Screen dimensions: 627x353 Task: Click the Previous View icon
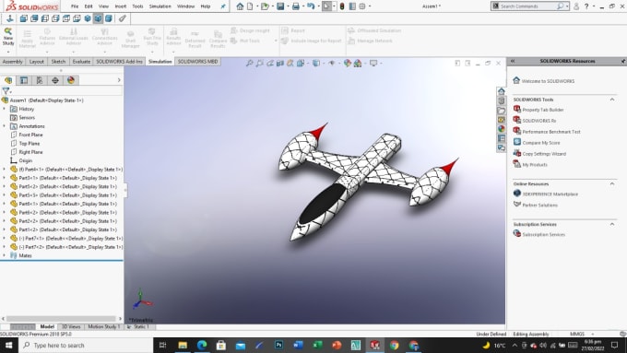point(270,64)
